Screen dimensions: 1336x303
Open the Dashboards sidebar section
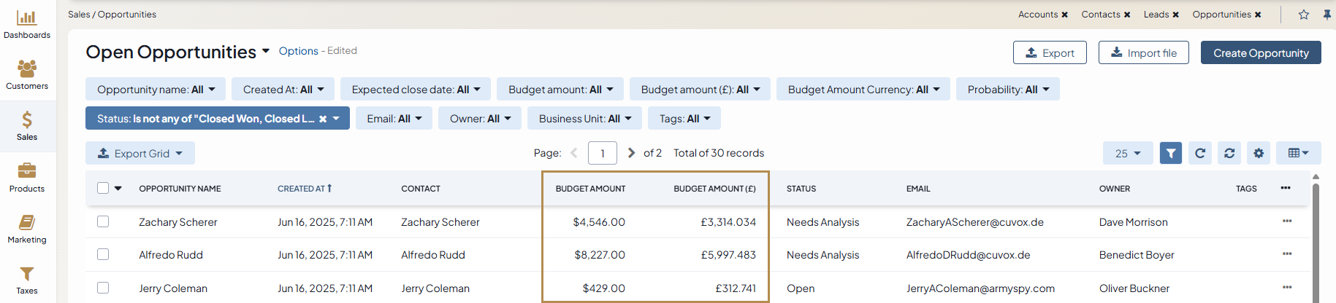click(27, 24)
